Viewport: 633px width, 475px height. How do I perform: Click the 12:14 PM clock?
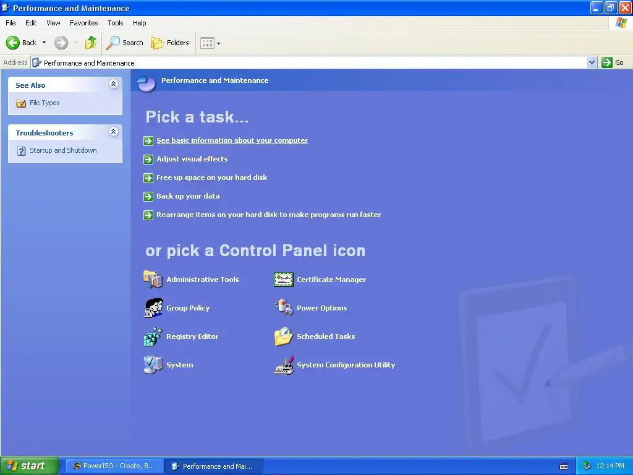coord(610,466)
